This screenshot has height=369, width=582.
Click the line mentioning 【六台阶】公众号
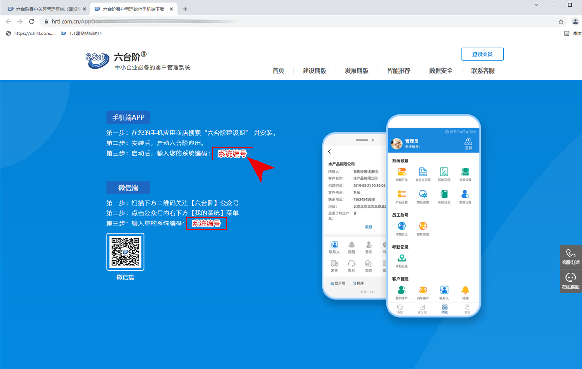pyautogui.click(x=172, y=203)
